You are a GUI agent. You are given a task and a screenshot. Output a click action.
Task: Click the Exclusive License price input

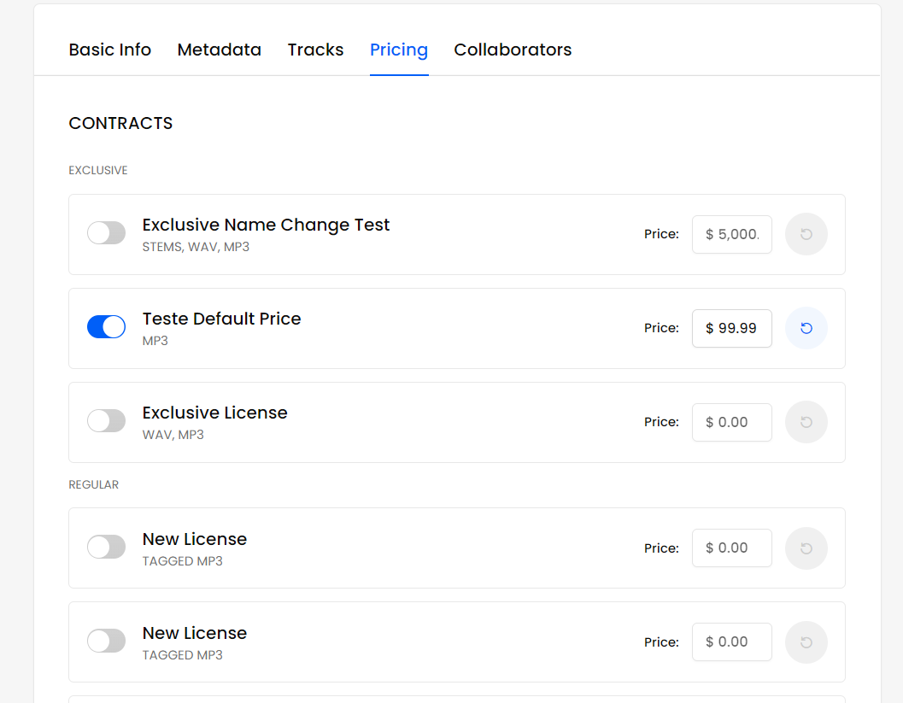pyautogui.click(x=731, y=422)
